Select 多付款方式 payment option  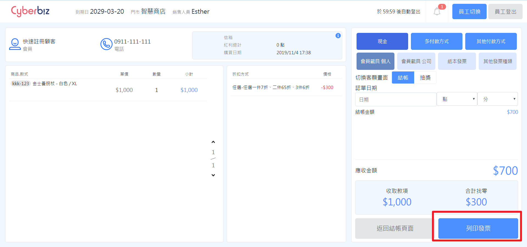pos(436,41)
